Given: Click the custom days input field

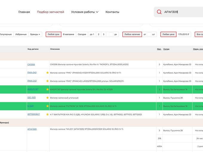Looking at the screenshot, I should click(111, 34).
